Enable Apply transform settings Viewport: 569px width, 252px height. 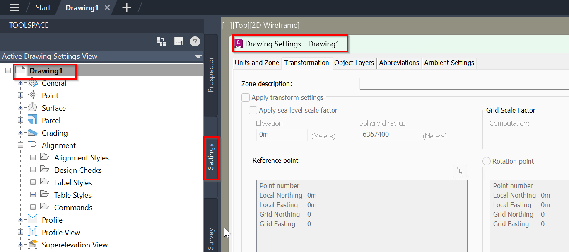245,97
